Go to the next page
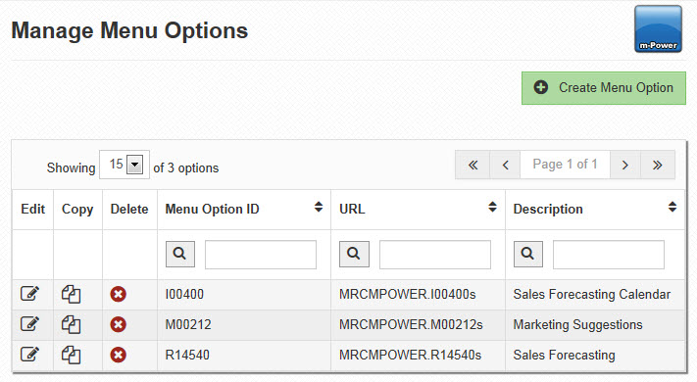 click(x=625, y=165)
